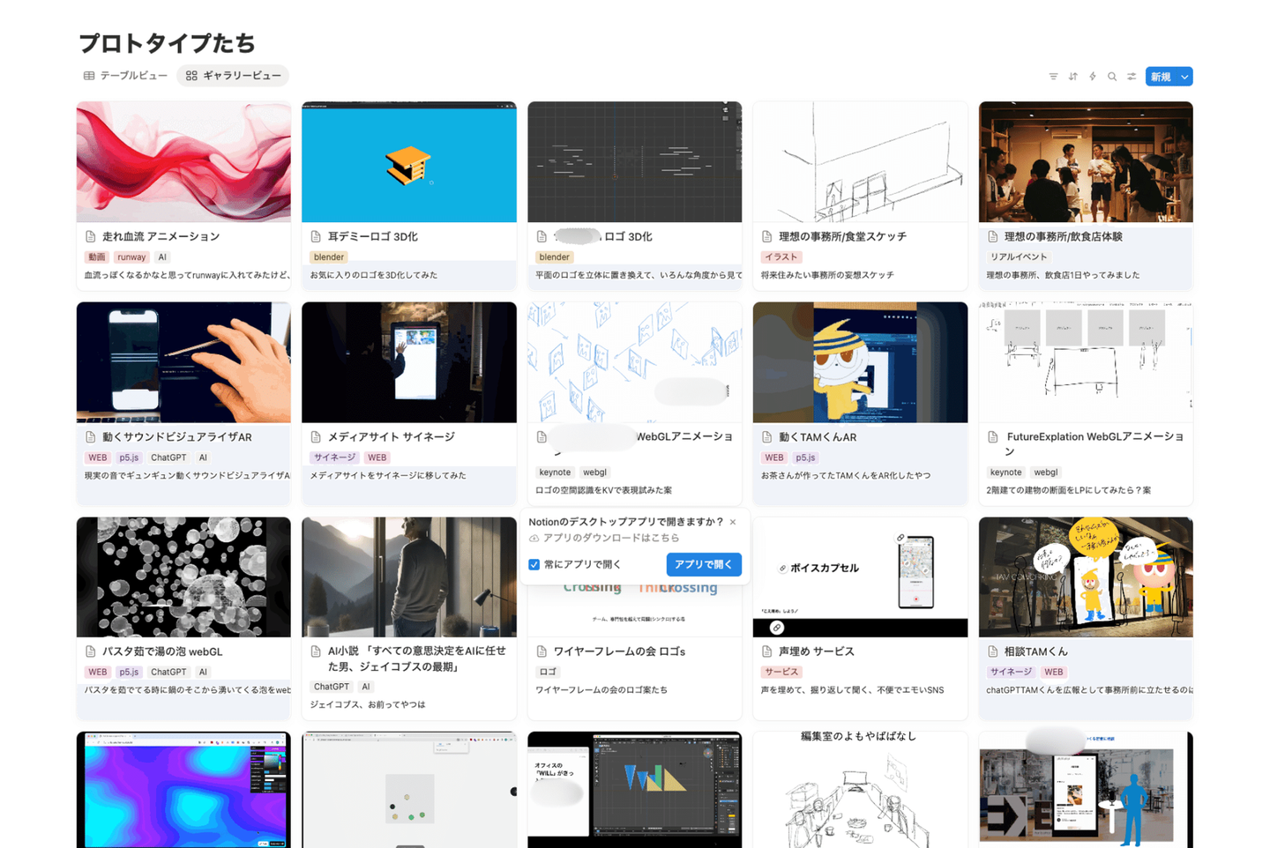Screen dimensions: 1270x848
Task: Open the 編集室のよもやばなし sketch thumbnail
Action: tap(860, 790)
